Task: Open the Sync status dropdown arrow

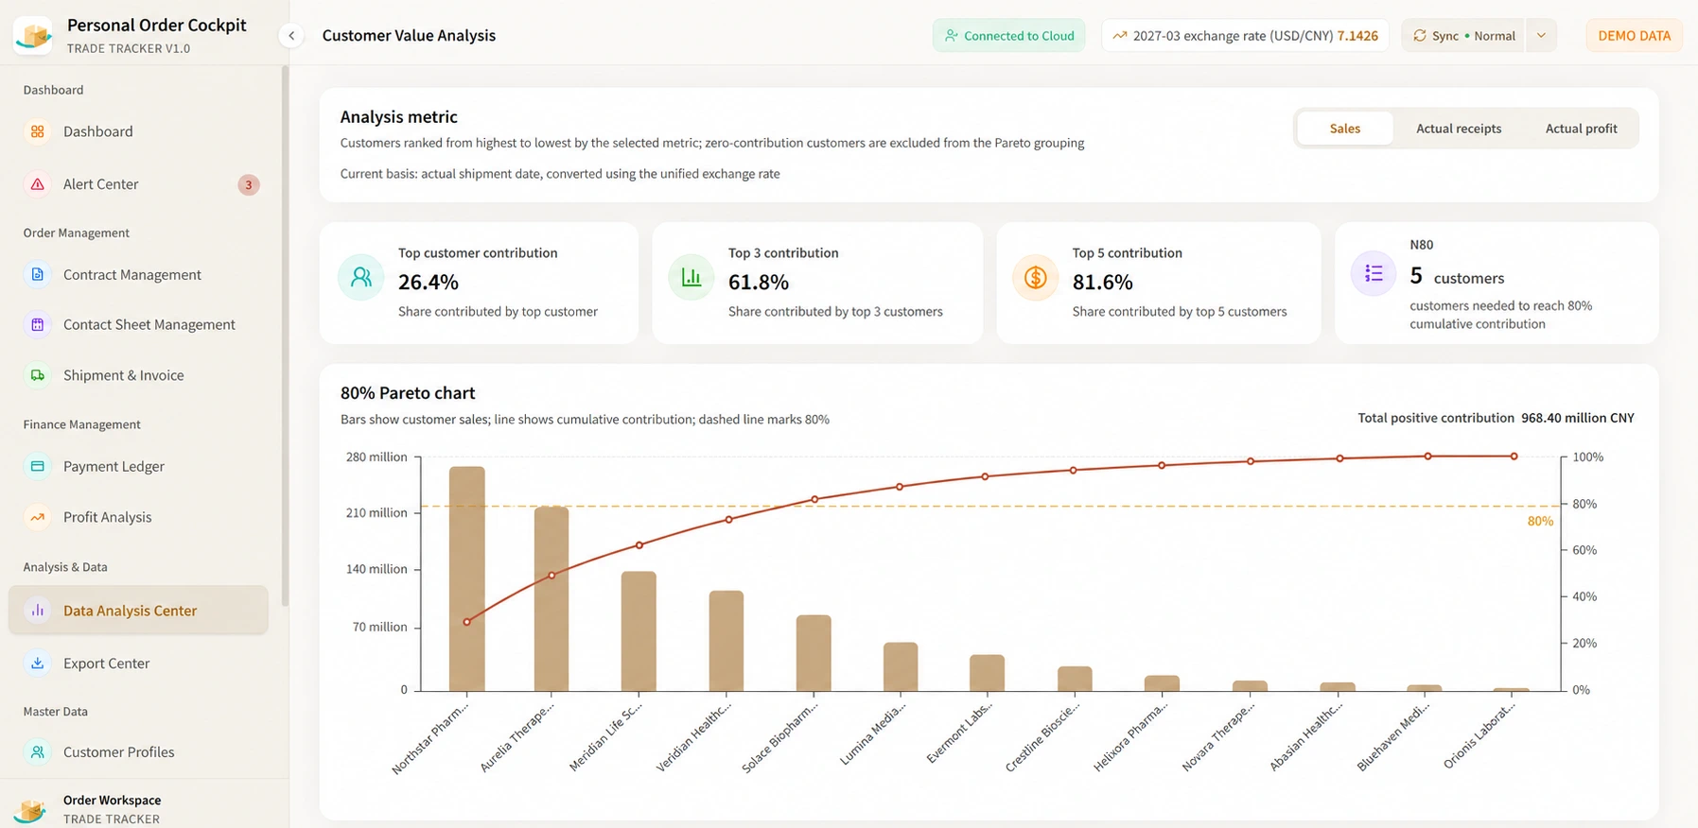Action: (x=1541, y=36)
